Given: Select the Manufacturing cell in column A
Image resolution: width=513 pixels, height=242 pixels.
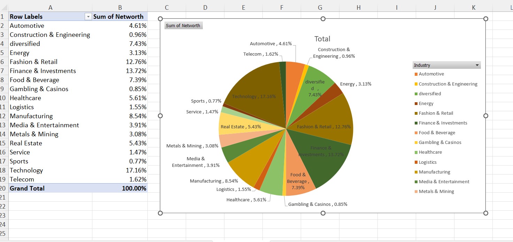Looking at the screenshot, I should pos(31,116).
